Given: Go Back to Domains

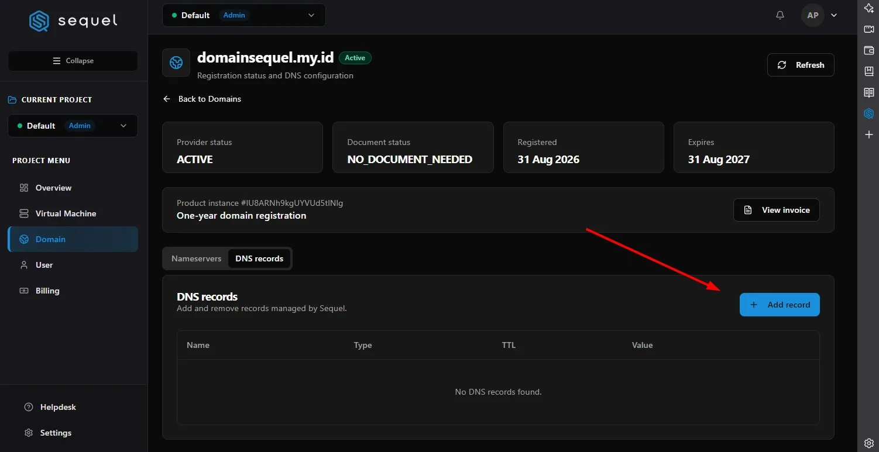Looking at the screenshot, I should coord(202,99).
